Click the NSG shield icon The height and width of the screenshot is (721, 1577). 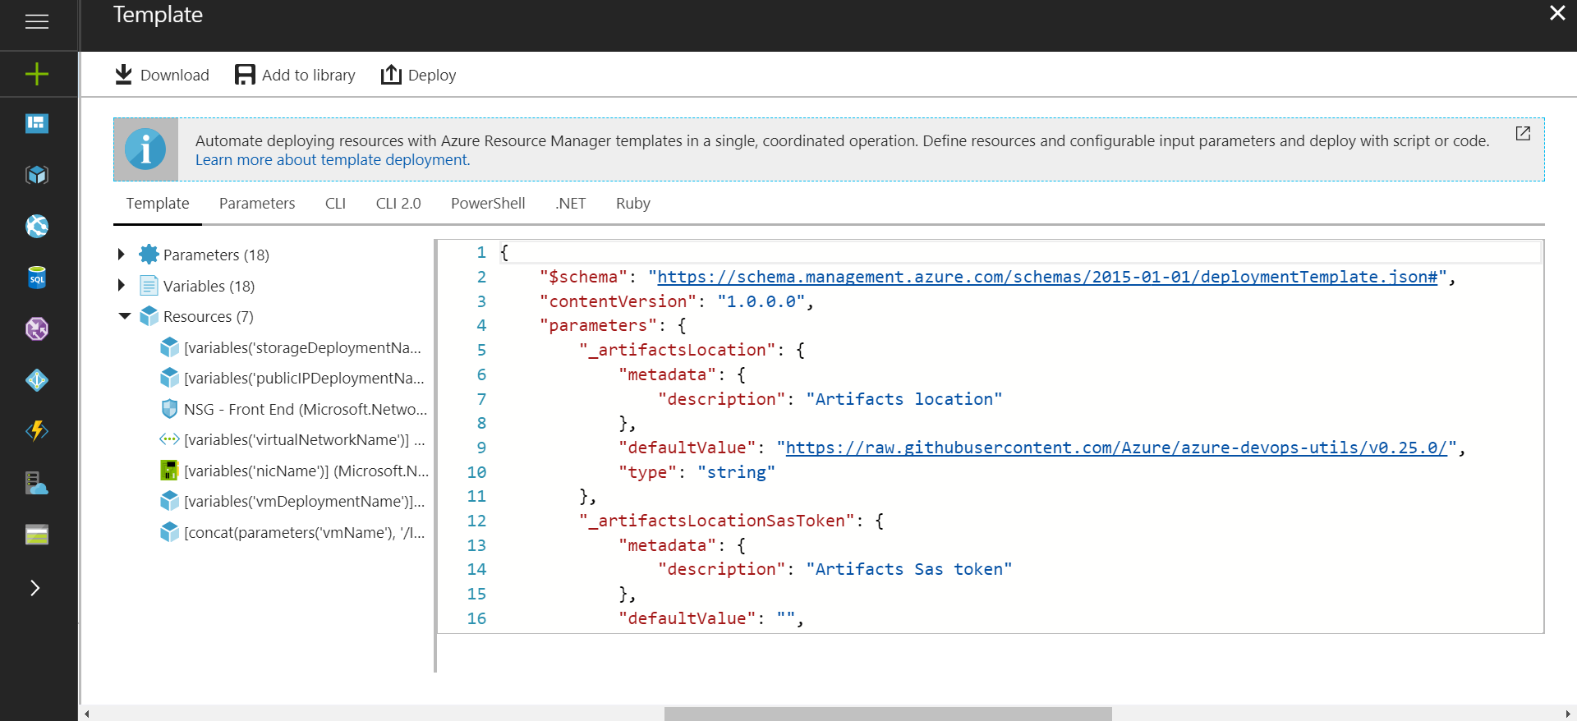pos(169,409)
